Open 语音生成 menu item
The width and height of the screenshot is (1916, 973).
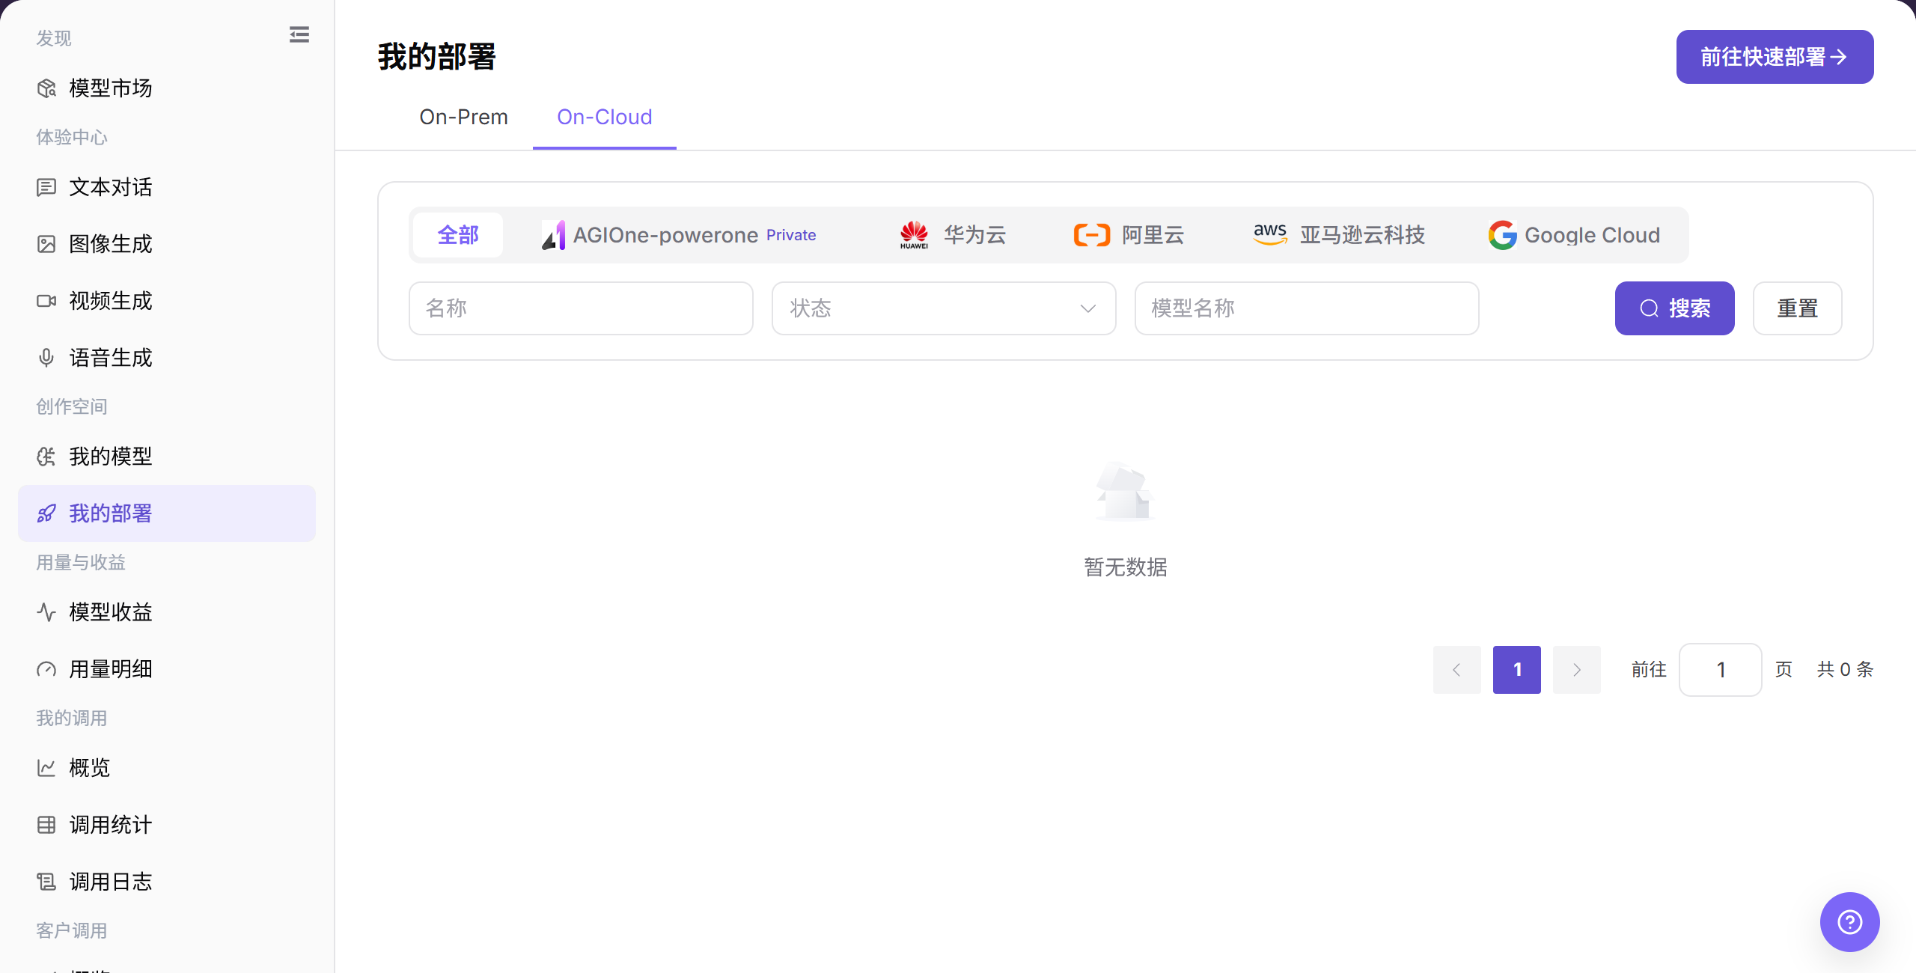(x=166, y=358)
